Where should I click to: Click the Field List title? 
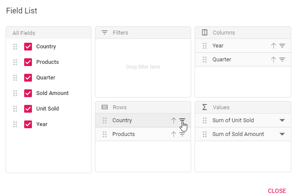(22, 11)
